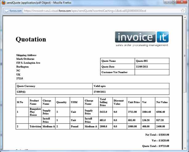Click postal code 27215
The image size is (189, 152).
[x=20, y=79]
